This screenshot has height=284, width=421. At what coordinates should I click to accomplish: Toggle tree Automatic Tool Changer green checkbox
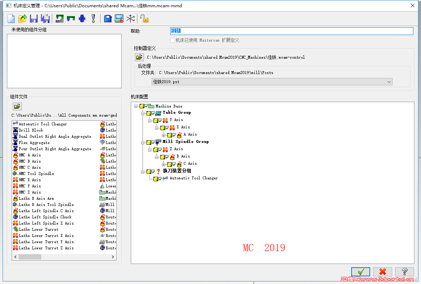pos(160,179)
